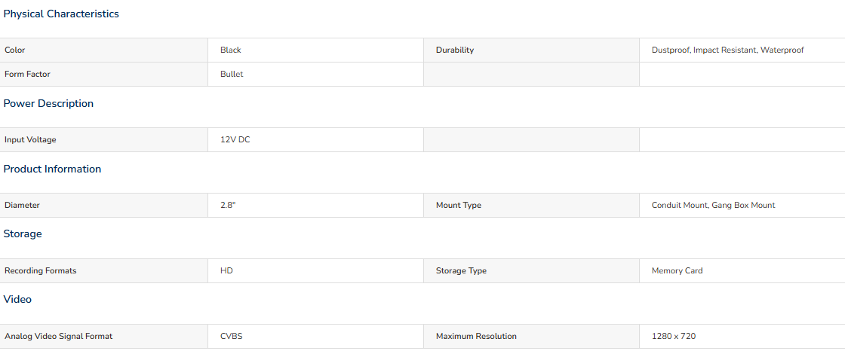Click the Color label cell
This screenshot has width=845, height=354.
point(104,50)
